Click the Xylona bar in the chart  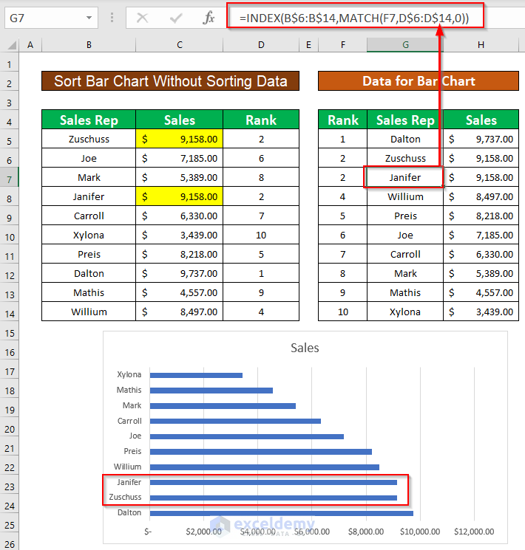pos(196,375)
